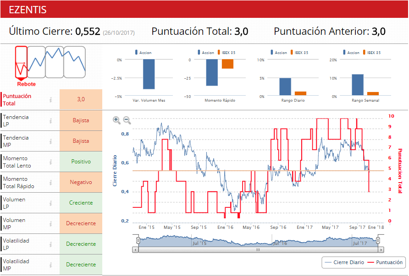Open info icon for Volatilidad MP
Viewport: 409px width, 276px height.
51,265
